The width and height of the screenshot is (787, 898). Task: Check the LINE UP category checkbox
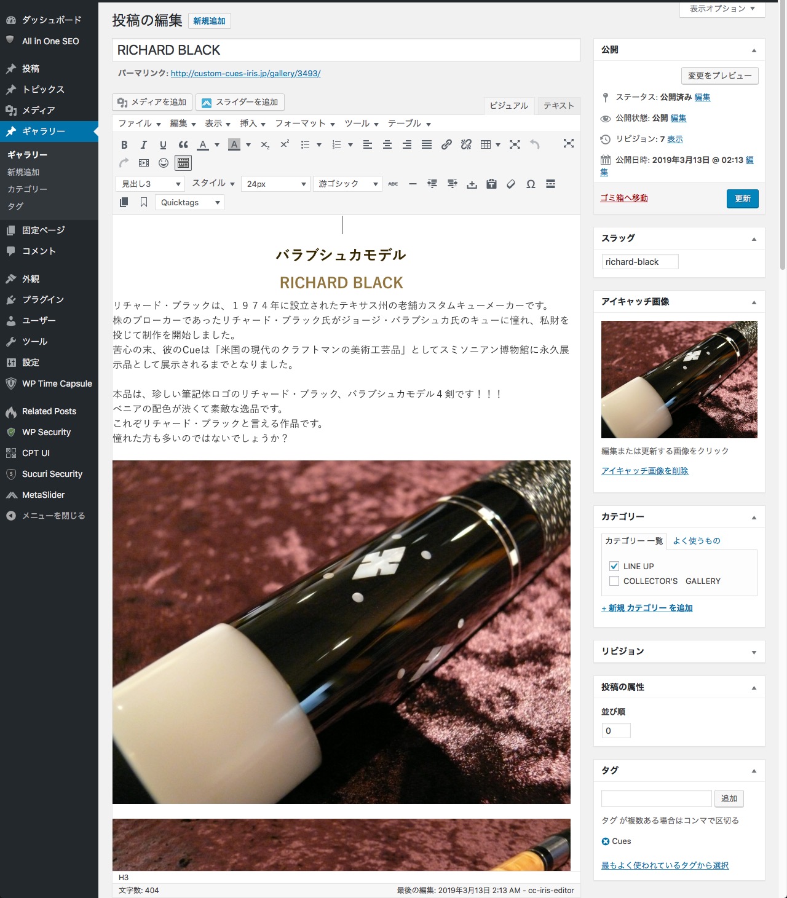[614, 566]
